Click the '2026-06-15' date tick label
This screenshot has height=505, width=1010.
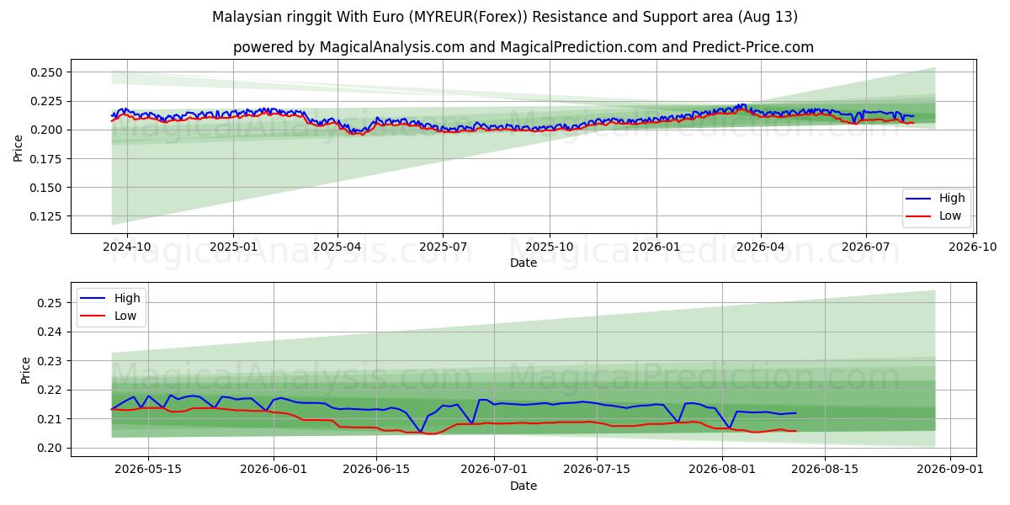(378, 470)
